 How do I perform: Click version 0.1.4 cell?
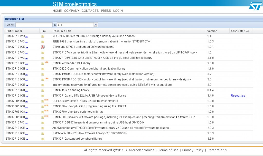tap(211, 90)
